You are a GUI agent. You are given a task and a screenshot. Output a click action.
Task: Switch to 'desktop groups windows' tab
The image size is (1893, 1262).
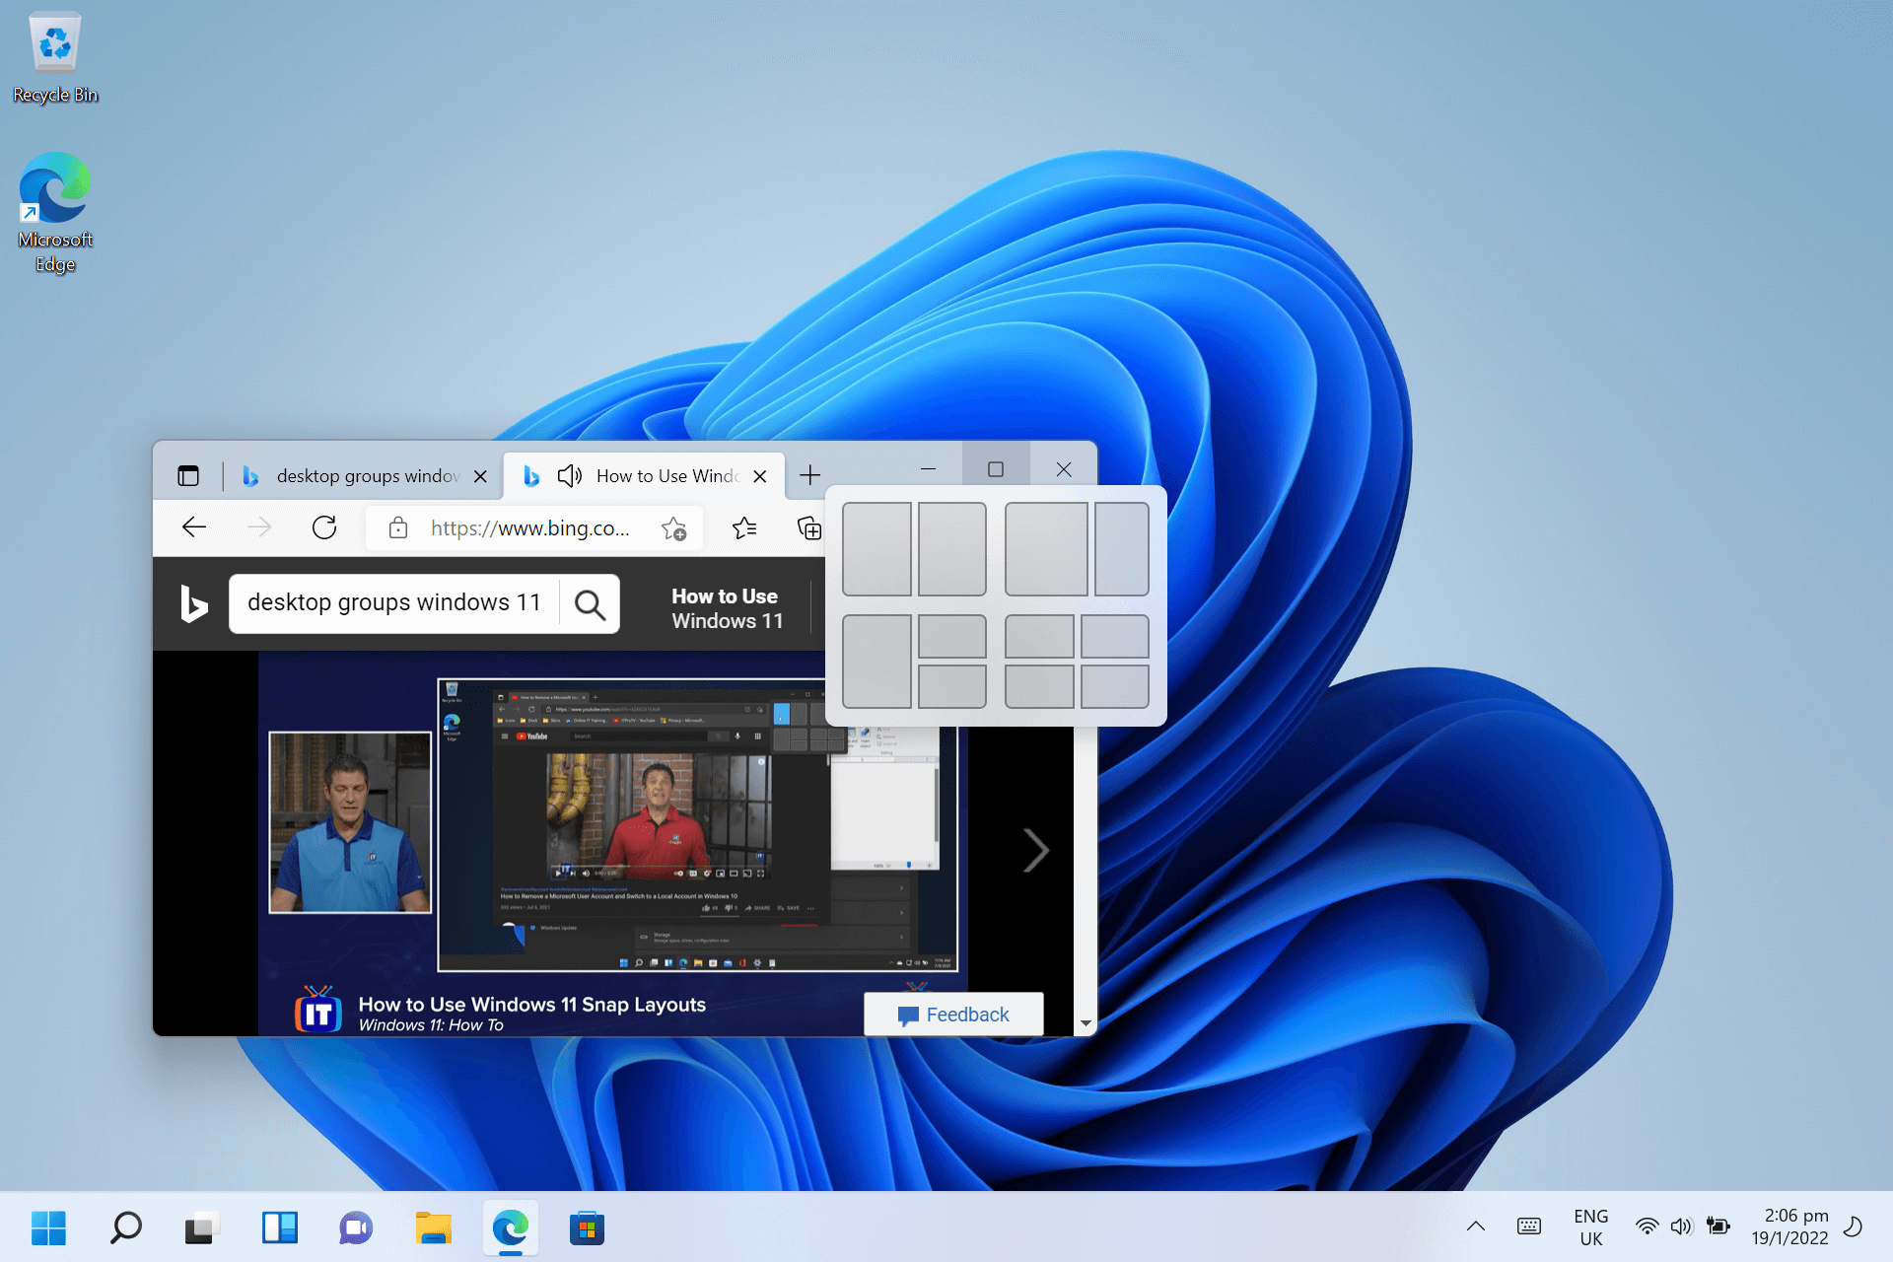tap(367, 476)
